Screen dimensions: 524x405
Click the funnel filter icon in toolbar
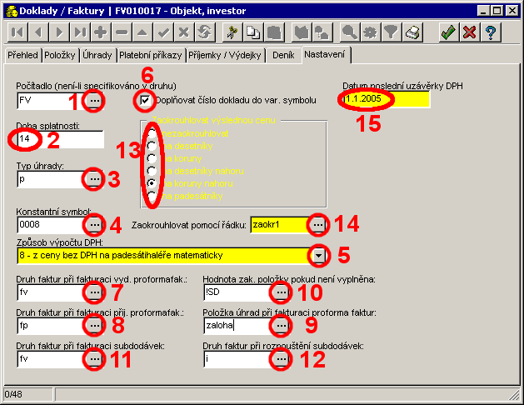coord(390,32)
